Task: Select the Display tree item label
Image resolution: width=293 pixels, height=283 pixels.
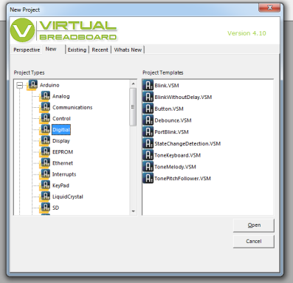Action: click(x=61, y=141)
